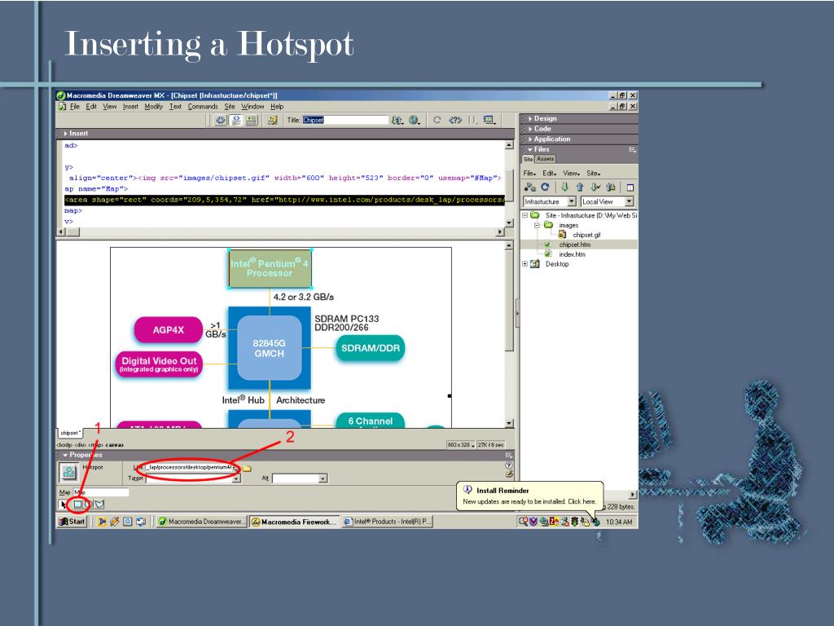Open the Window menu
The width and height of the screenshot is (834, 626).
(x=252, y=107)
